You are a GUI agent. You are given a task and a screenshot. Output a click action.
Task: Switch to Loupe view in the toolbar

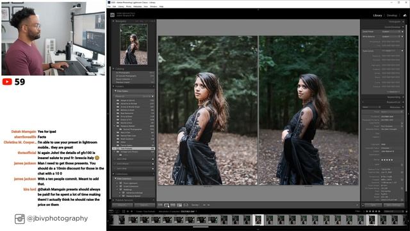tap(167, 205)
